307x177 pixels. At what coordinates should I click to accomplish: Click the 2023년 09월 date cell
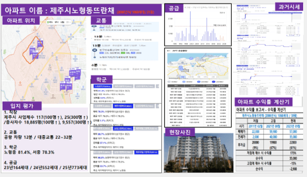[x=293, y=126]
